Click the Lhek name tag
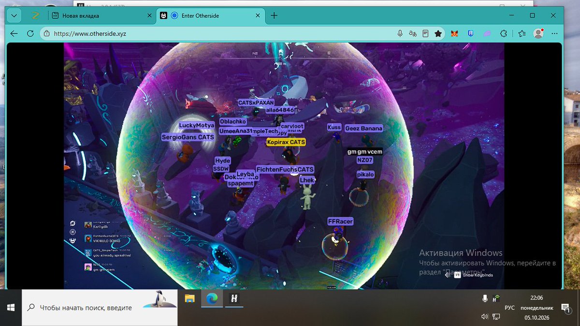This screenshot has width=580, height=326. pos(307,180)
